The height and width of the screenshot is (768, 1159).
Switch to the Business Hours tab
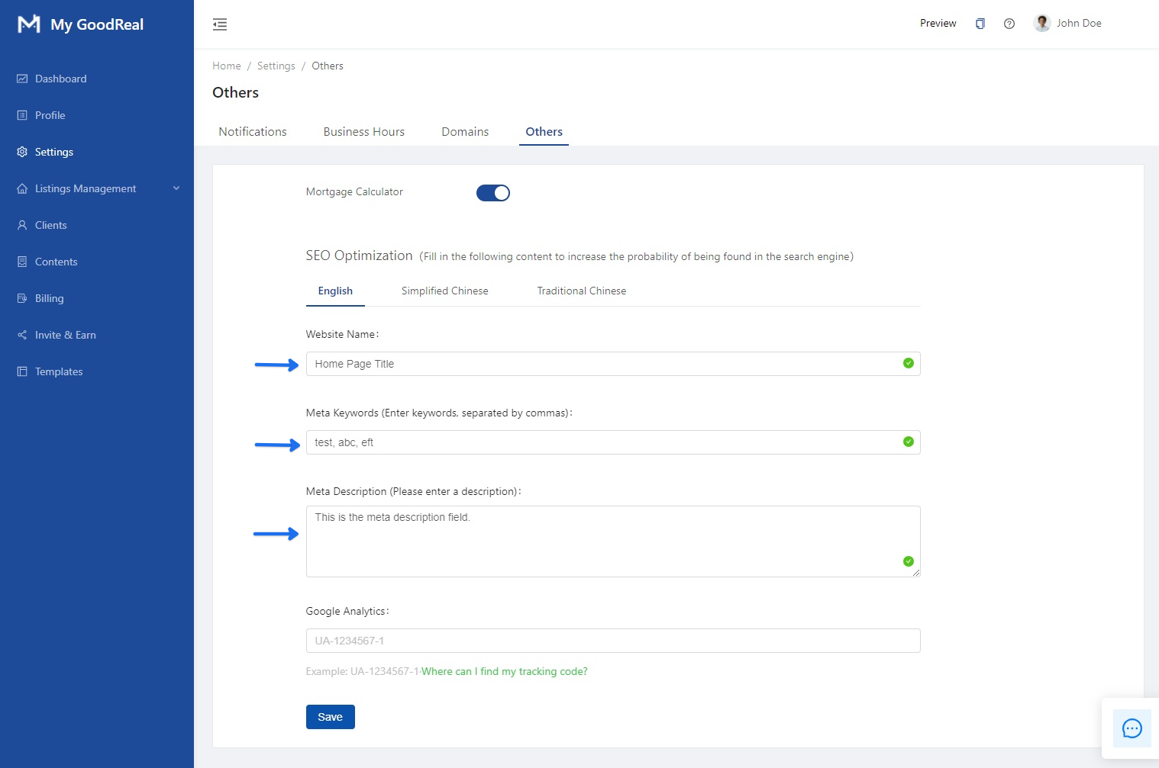pos(363,131)
